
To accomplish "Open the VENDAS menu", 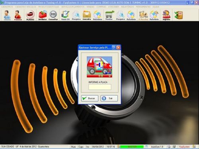I will [90, 7].
